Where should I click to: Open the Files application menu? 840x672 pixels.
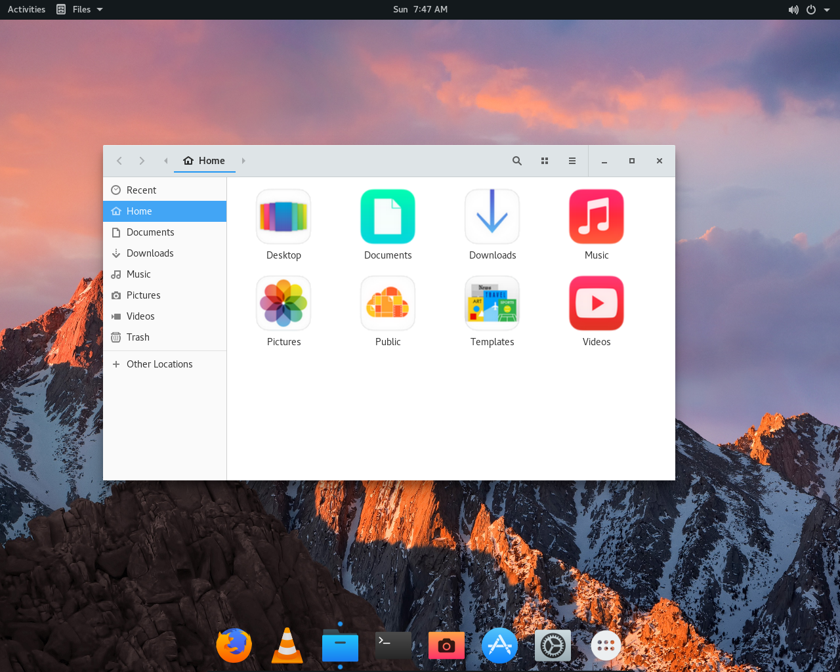click(x=79, y=9)
